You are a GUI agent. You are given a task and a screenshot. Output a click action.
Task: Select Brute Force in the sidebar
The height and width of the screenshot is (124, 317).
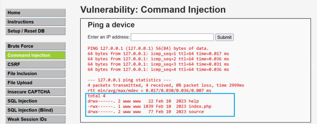(x=35, y=46)
